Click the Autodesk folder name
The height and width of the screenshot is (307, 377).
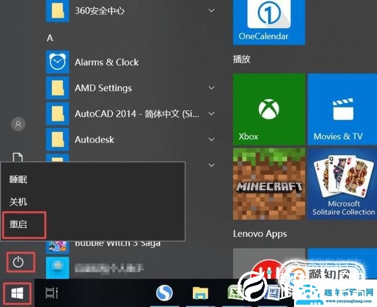[95, 139]
